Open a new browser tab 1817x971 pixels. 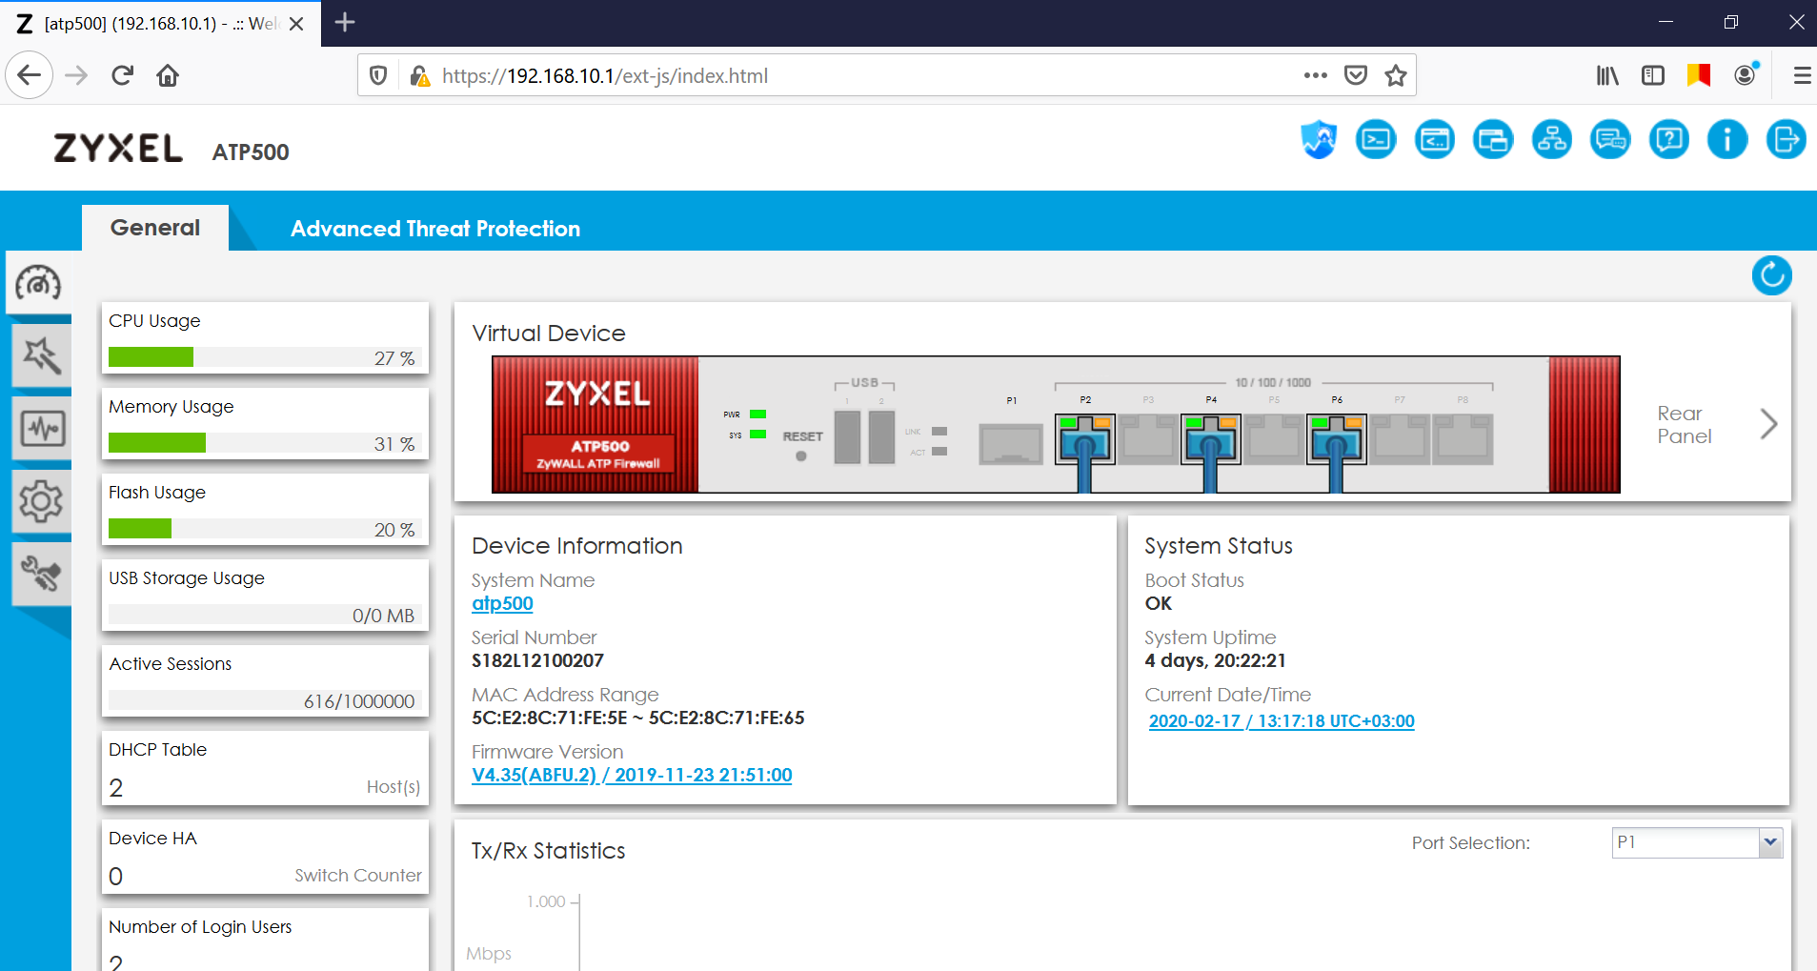point(345,23)
